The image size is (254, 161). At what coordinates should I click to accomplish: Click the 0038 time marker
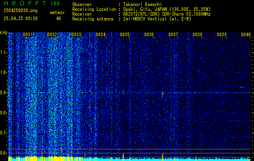(197, 35)
